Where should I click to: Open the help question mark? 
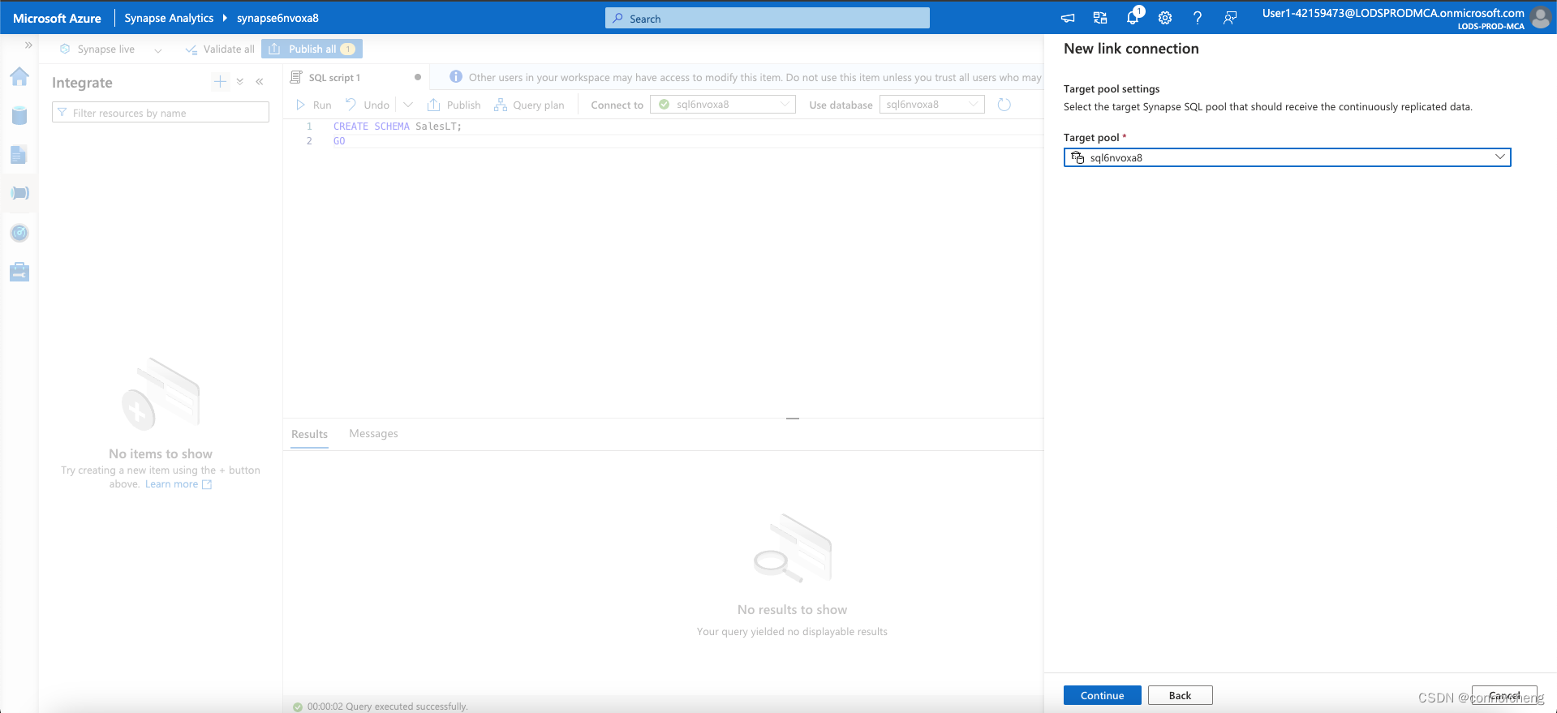(1198, 18)
